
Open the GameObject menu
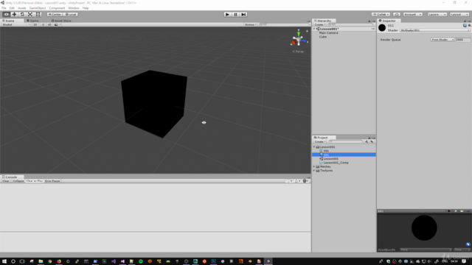(38, 8)
